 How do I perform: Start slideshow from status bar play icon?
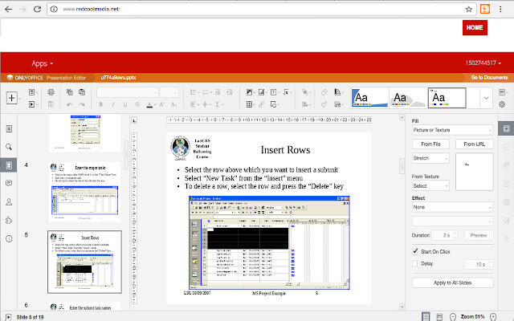coord(9,316)
